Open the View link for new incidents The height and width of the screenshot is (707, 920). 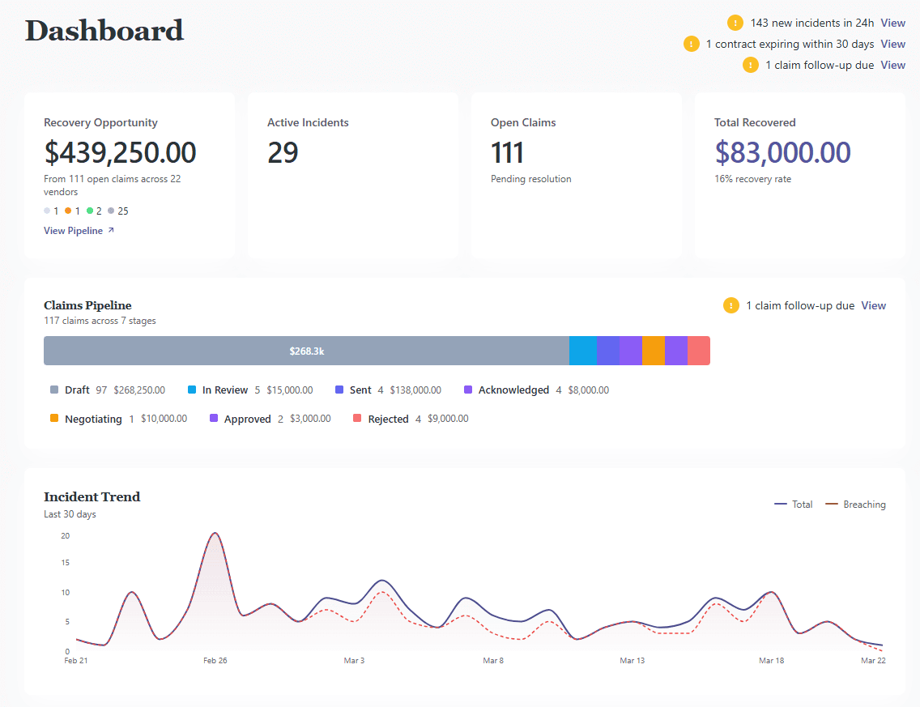coord(892,23)
